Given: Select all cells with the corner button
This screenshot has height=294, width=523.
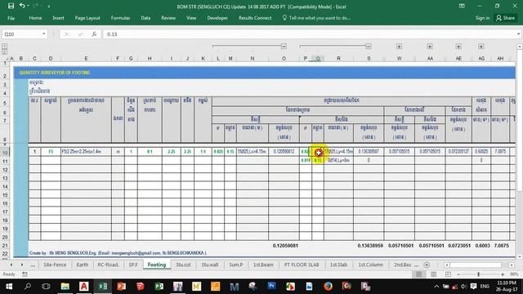Looking at the screenshot, I should pyautogui.click(x=5, y=58).
